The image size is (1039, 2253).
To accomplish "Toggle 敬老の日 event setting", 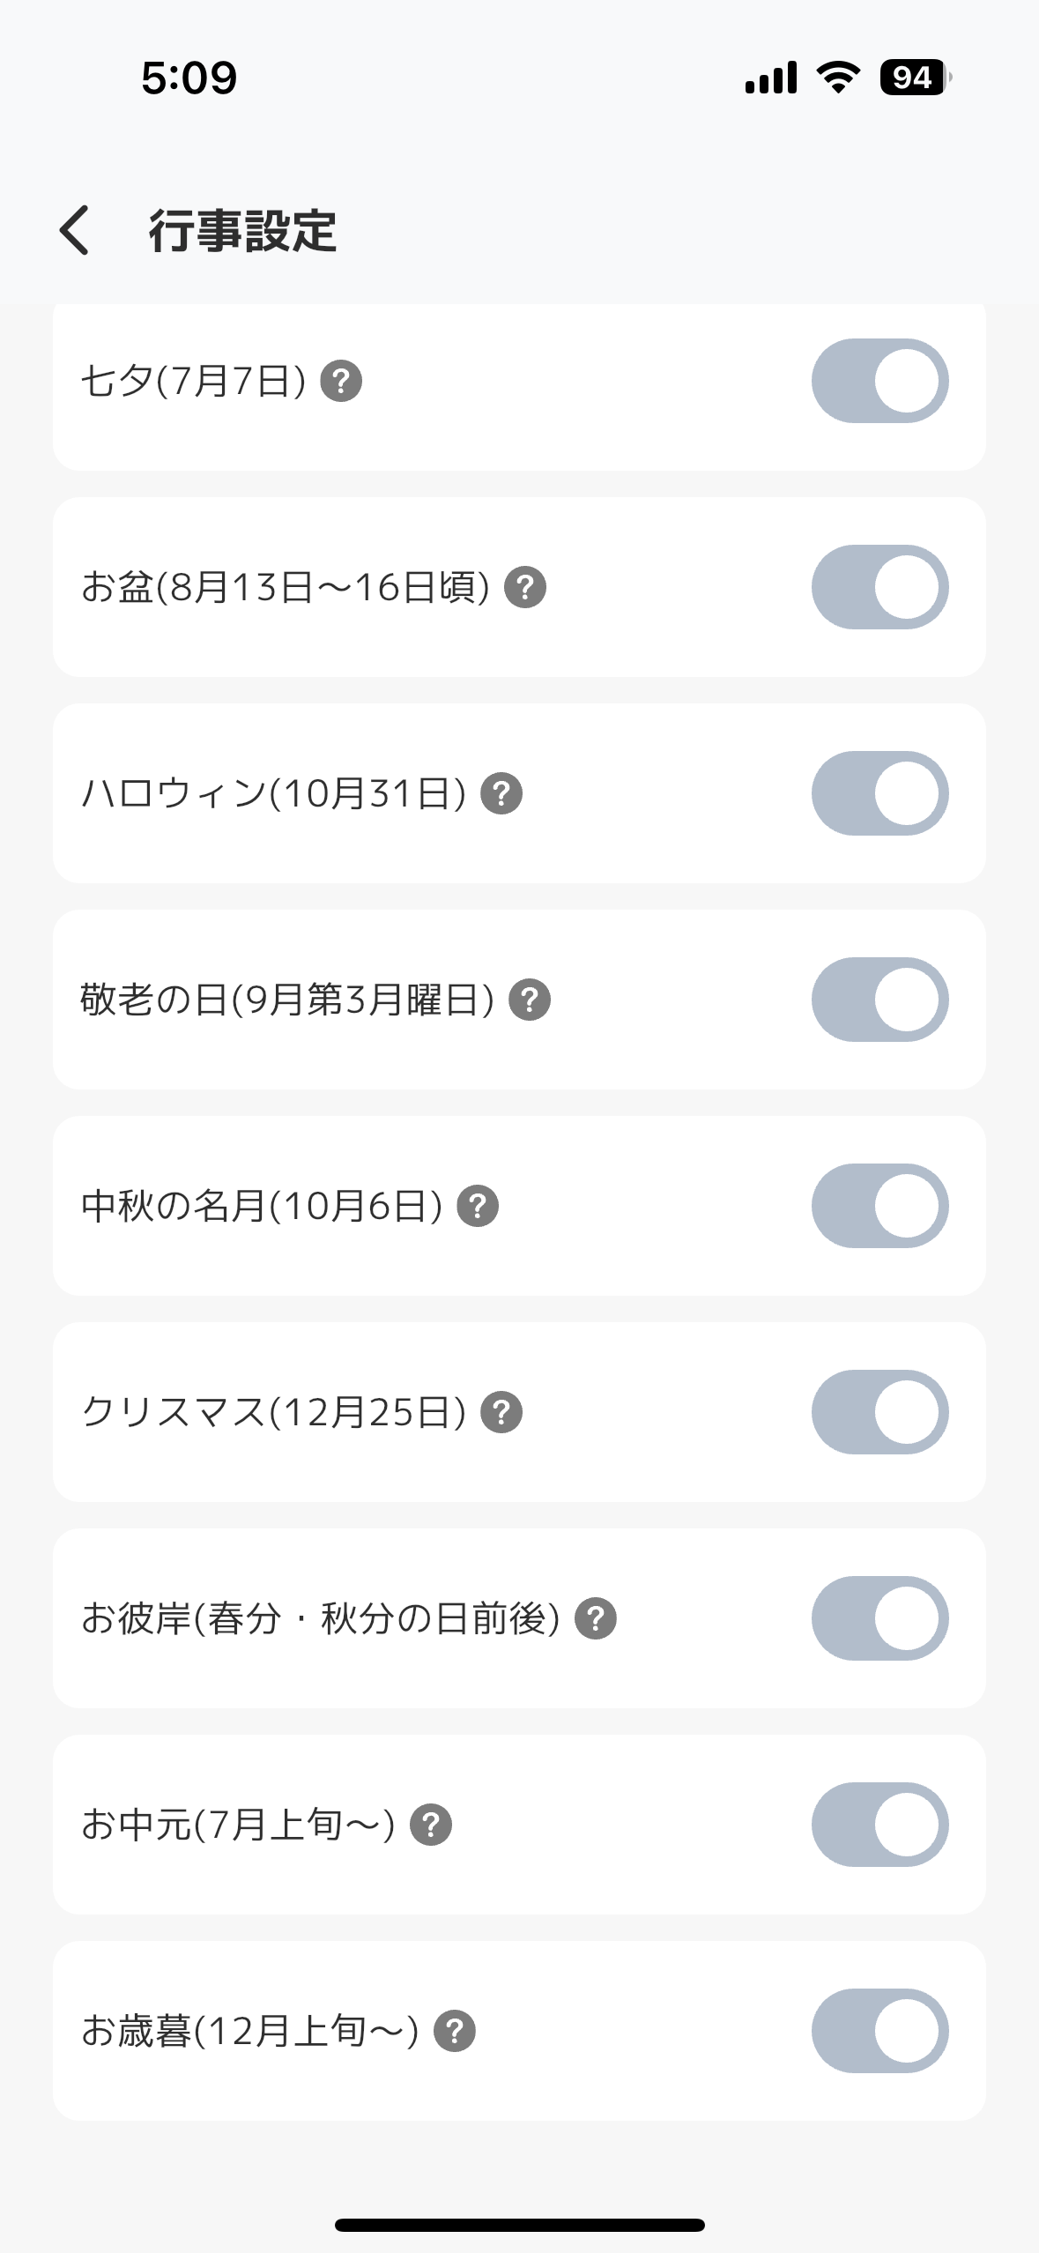I will point(879,1000).
